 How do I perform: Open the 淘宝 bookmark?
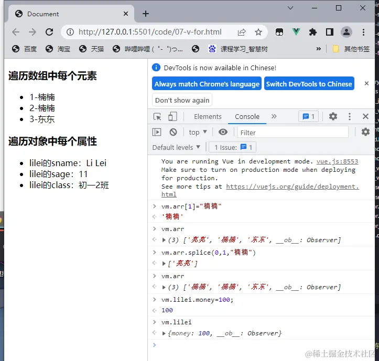[58, 49]
